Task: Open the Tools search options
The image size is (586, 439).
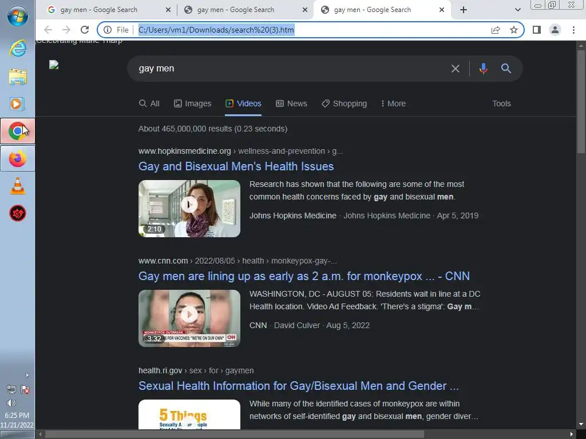Action: 501,104
